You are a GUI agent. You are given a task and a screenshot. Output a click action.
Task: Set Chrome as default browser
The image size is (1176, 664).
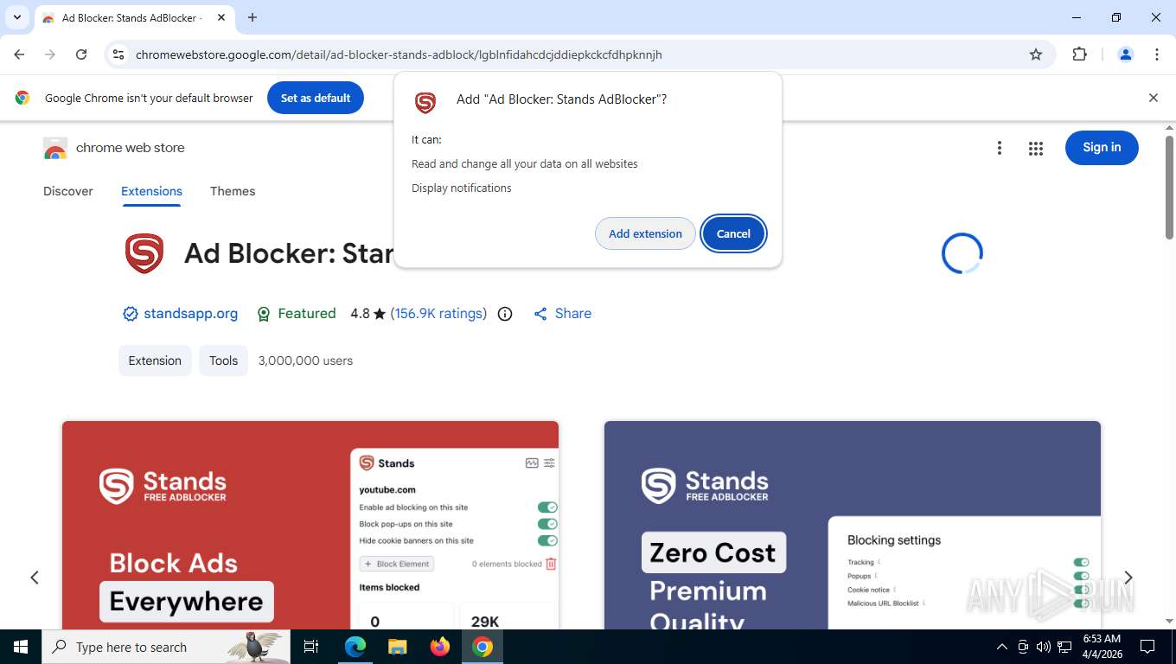tap(316, 98)
